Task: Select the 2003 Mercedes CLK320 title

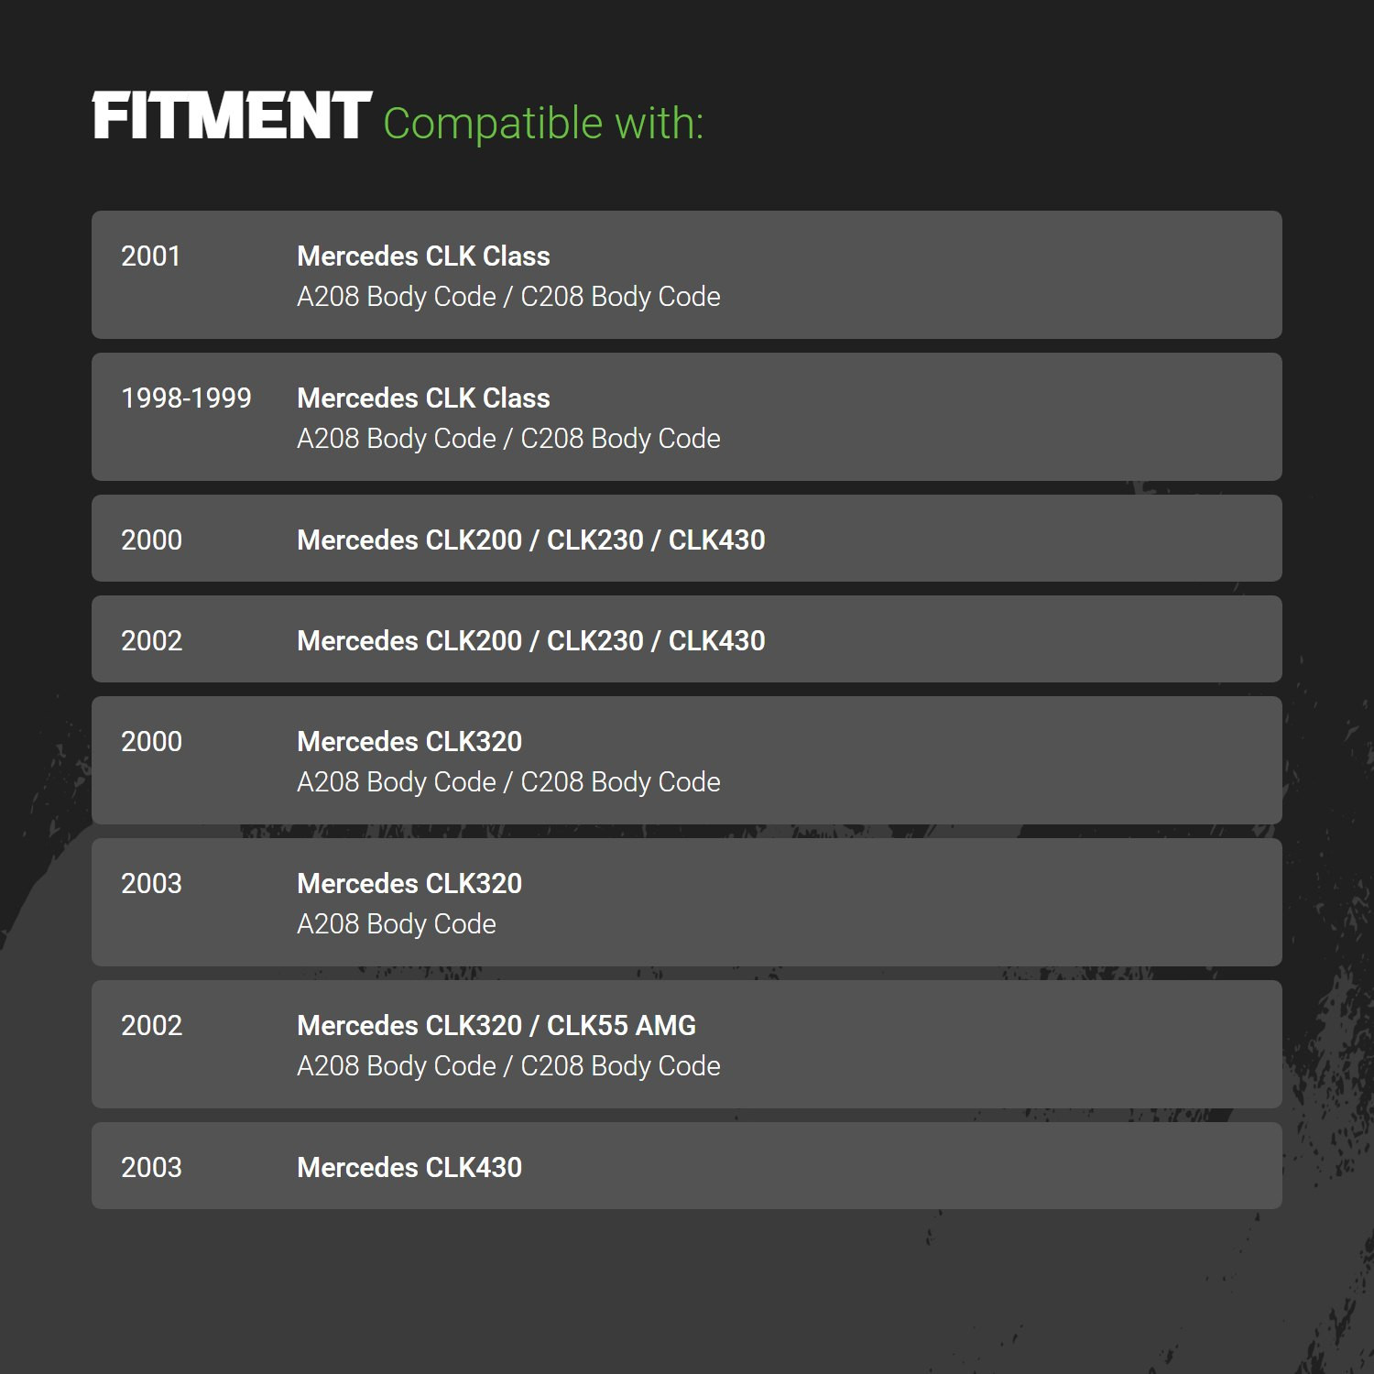Action: tap(409, 884)
